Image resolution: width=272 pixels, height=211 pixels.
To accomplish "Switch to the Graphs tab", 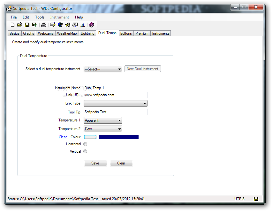I will (28, 33).
